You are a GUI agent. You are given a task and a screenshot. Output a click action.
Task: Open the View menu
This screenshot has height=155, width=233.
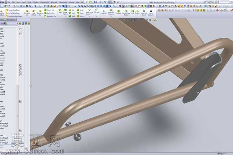18,2
